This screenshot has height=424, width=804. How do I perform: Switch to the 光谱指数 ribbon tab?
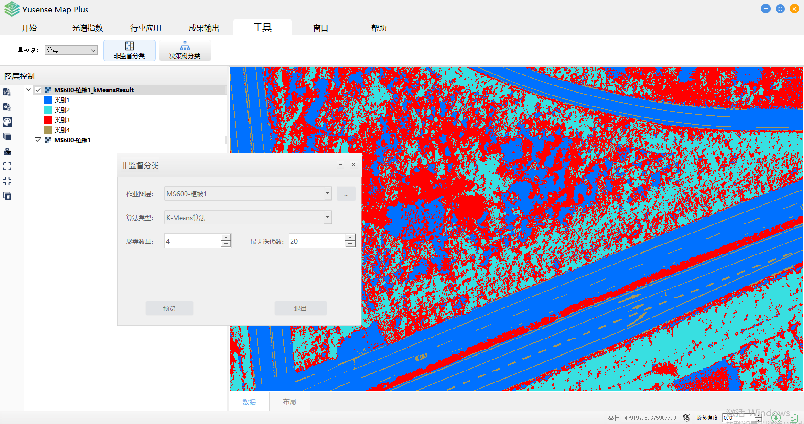click(87, 28)
